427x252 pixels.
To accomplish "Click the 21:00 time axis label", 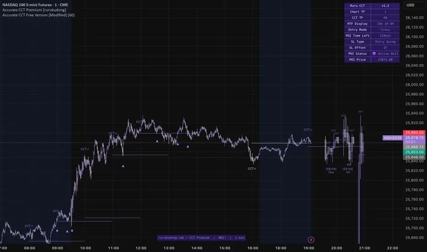I will pos(364,248).
